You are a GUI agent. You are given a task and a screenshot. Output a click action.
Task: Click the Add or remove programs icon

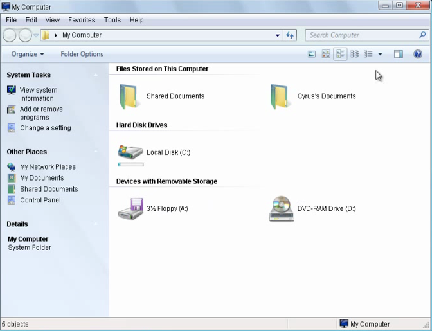point(12,110)
